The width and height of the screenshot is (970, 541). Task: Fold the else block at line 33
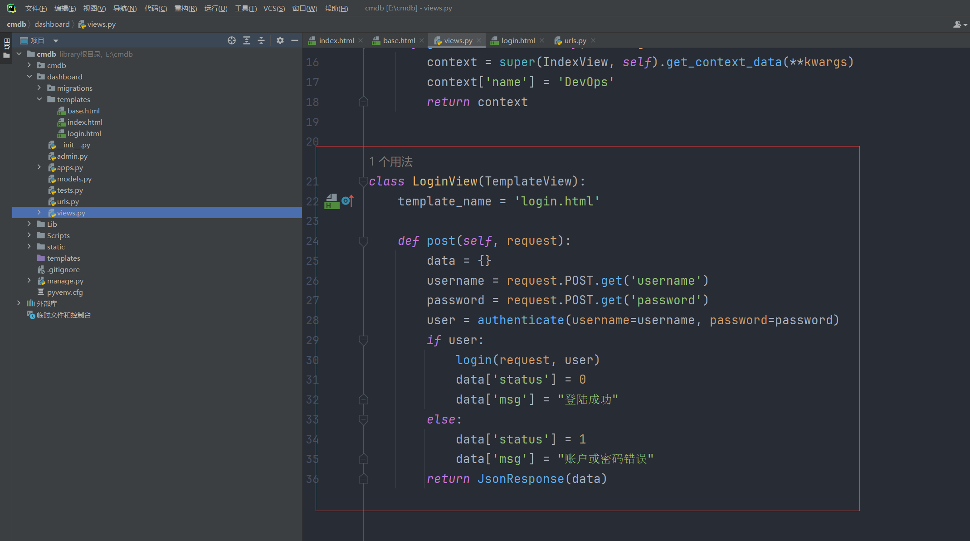click(363, 419)
